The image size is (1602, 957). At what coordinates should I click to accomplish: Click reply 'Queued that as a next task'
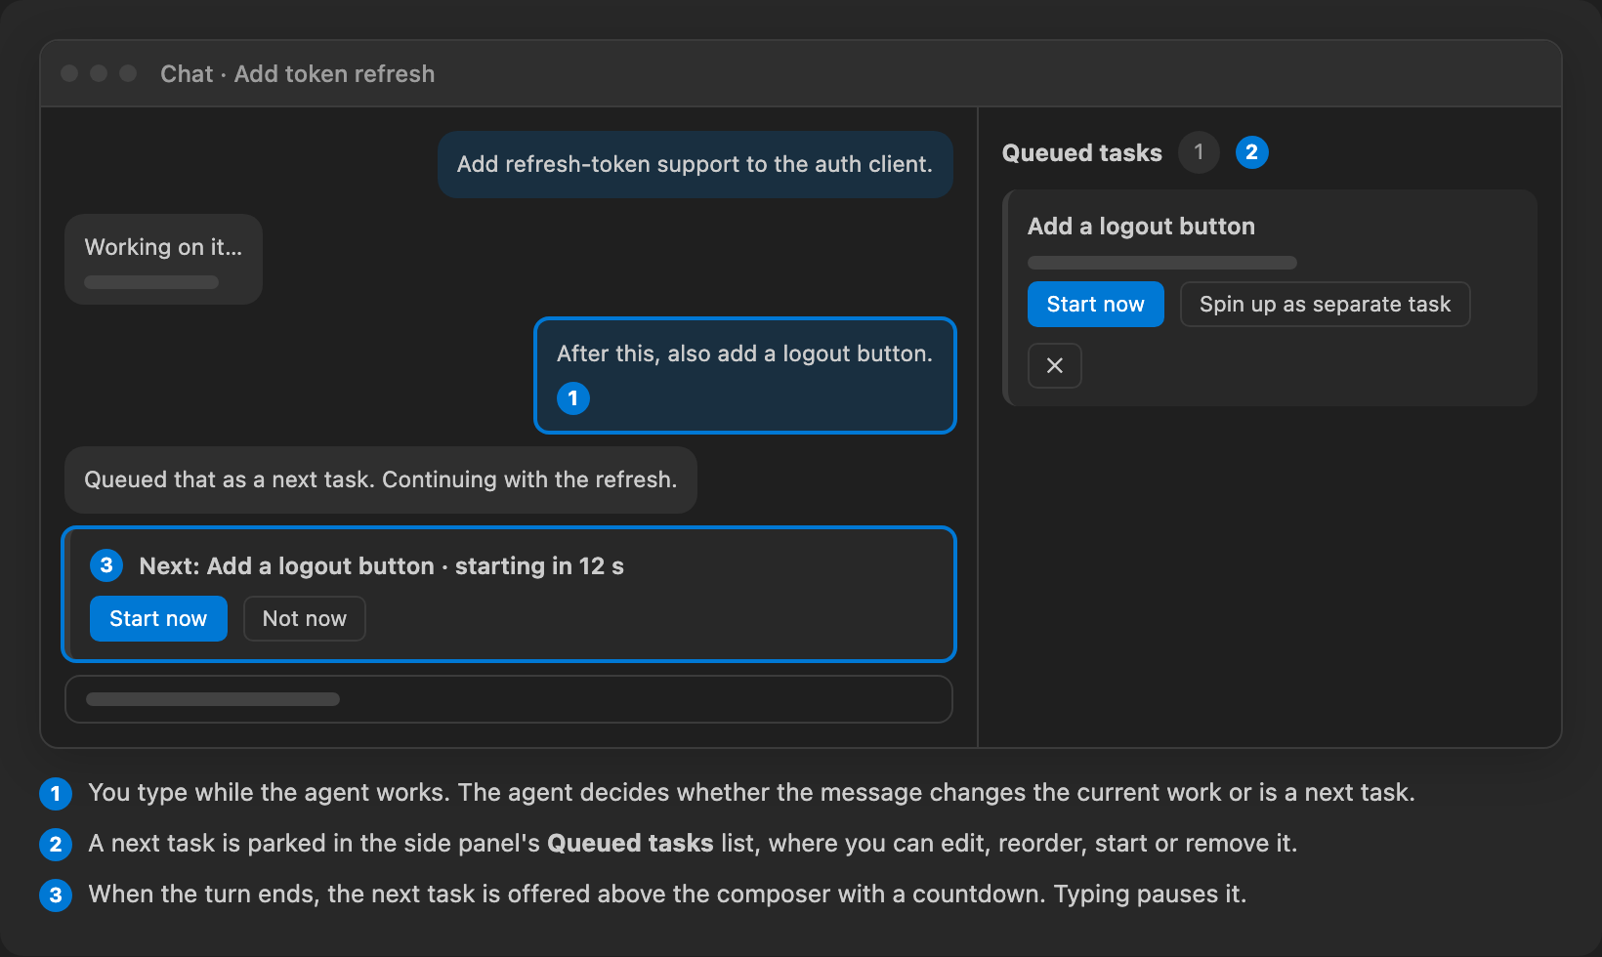(380, 479)
